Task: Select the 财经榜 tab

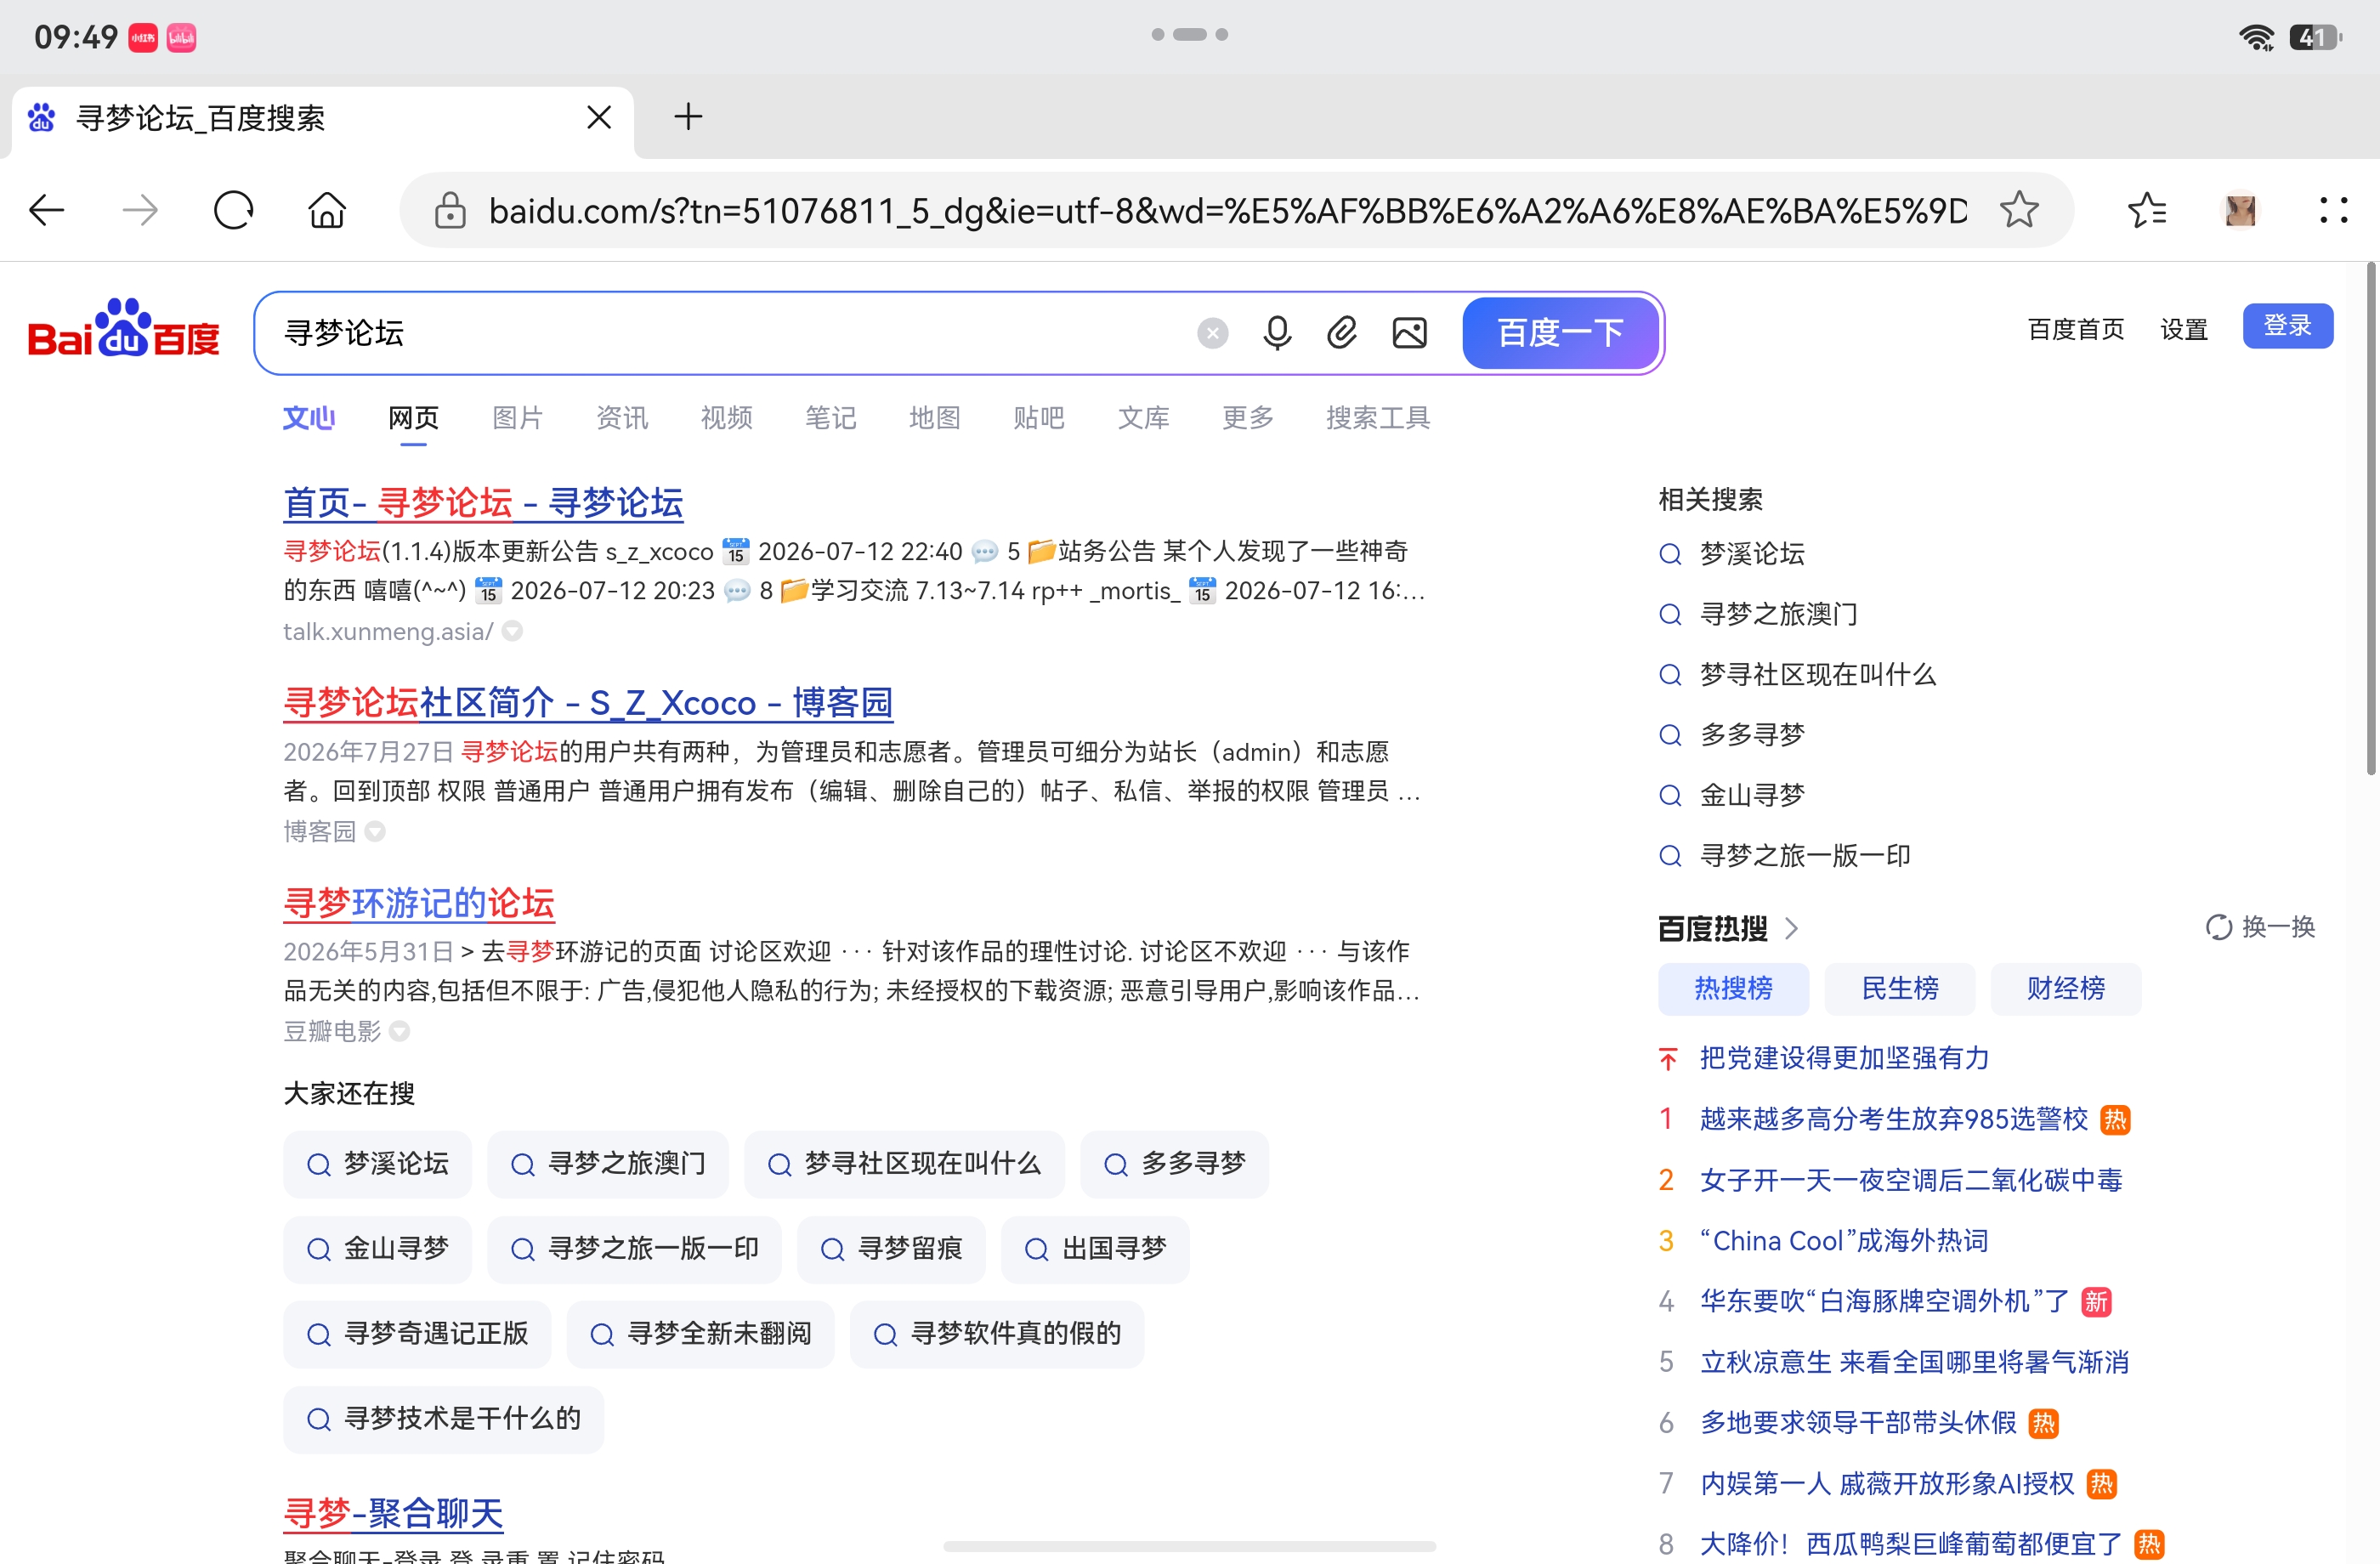Action: (2066, 989)
